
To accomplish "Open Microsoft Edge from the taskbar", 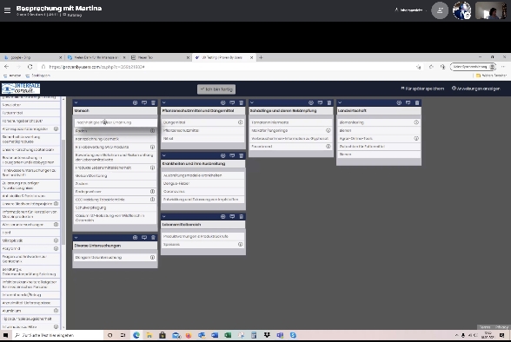I will tap(136, 335).
